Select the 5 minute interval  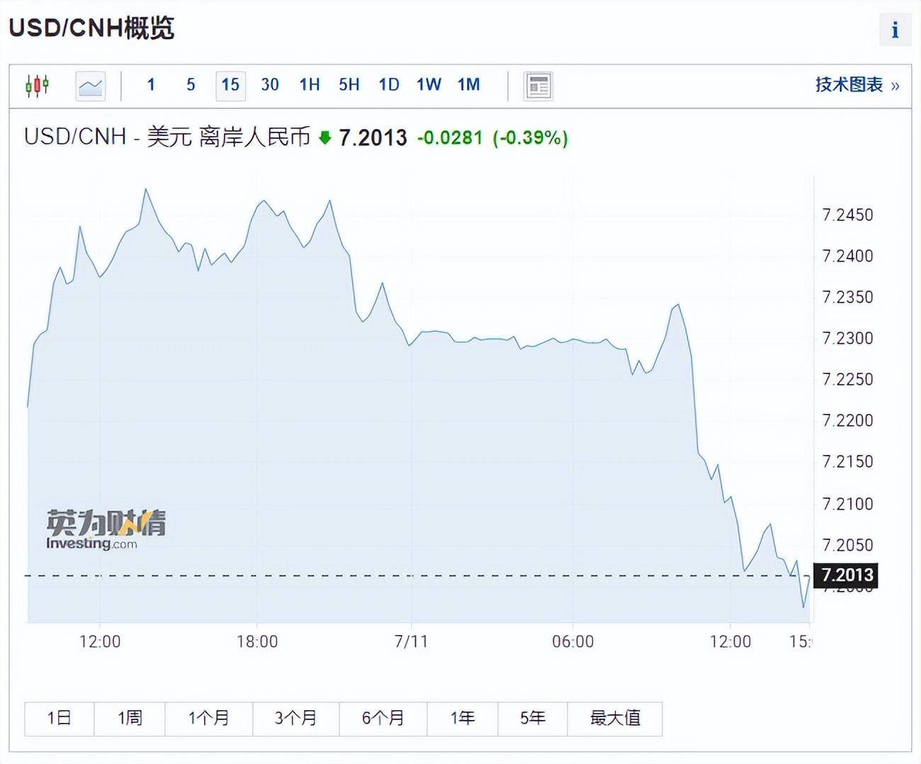(x=191, y=85)
